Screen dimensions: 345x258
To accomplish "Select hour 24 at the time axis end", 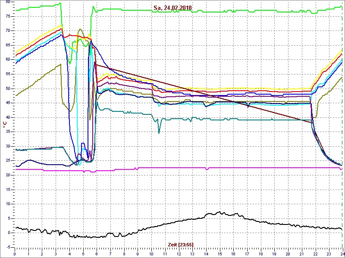I will coord(342,254).
